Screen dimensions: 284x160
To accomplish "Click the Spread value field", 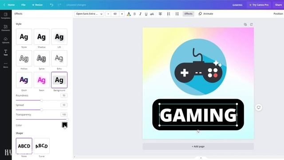I will click(64, 105).
